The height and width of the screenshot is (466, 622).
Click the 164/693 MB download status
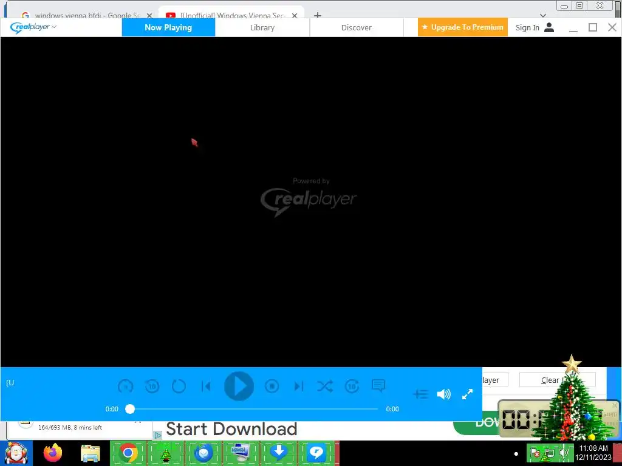[70, 428]
